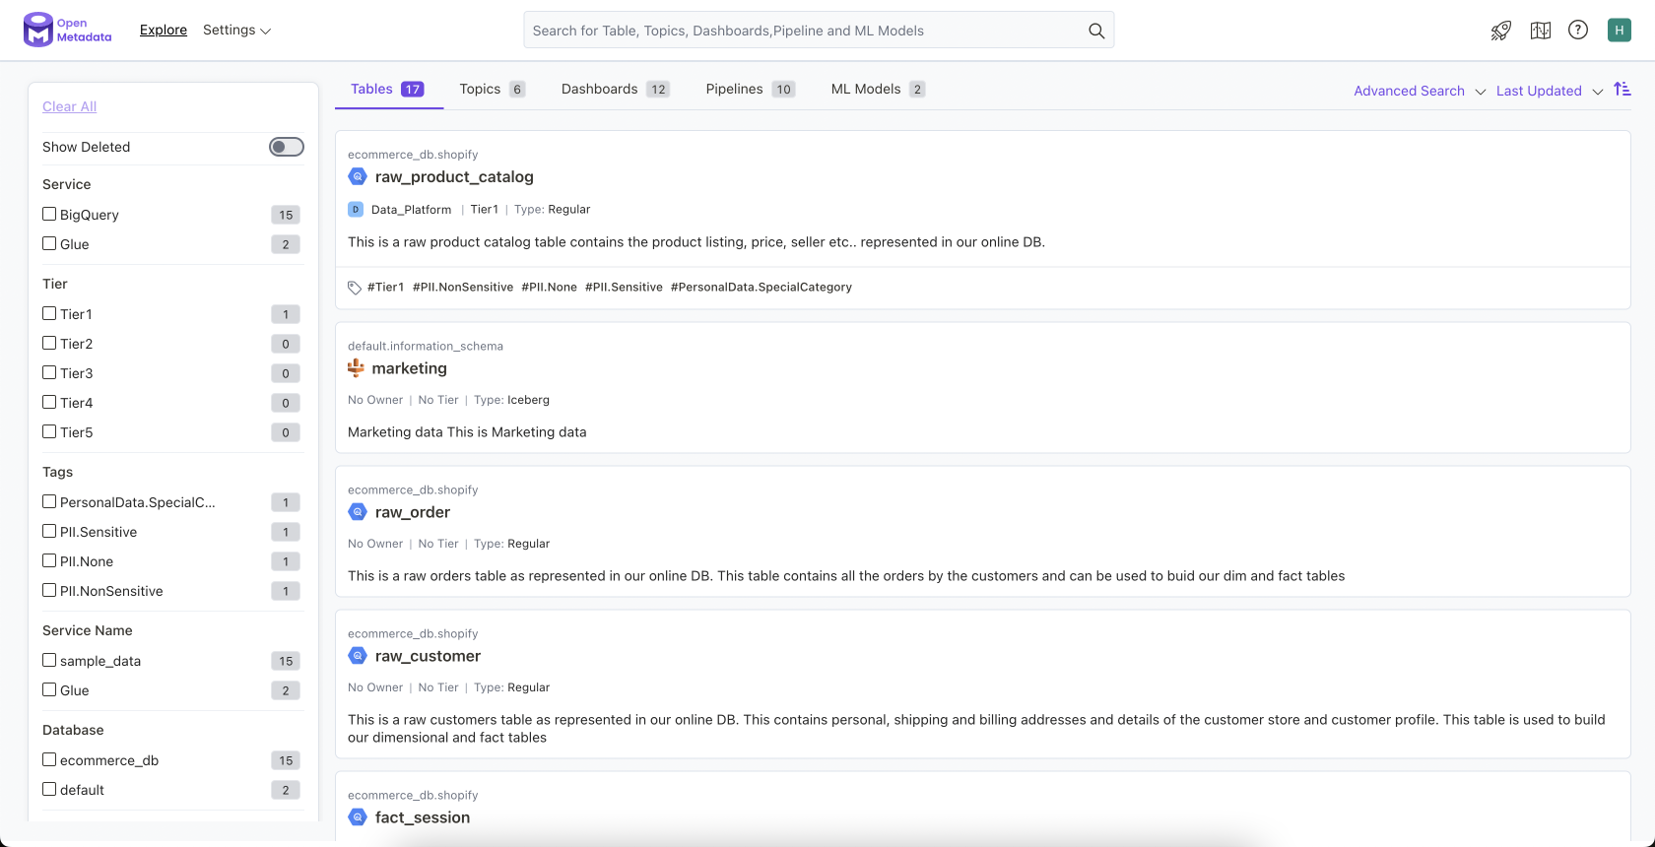This screenshot has width=1655, height=847.
Task: Click default.information_schema breadcrumb text
Action: [426, 346]
